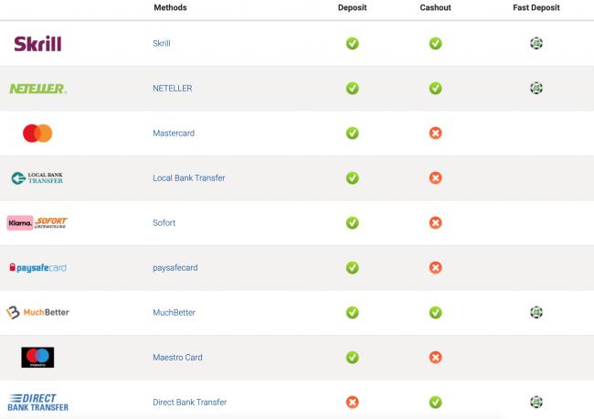Click NETELLER fast deposit chip icon
The image size is (594, 419).
coord(536,88)
